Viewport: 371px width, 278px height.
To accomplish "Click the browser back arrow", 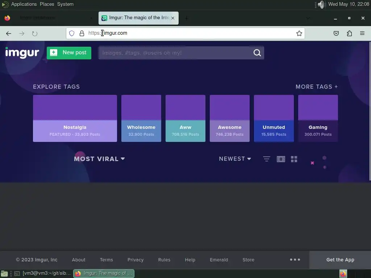I will pyautogui.click(x=9, y=34).
